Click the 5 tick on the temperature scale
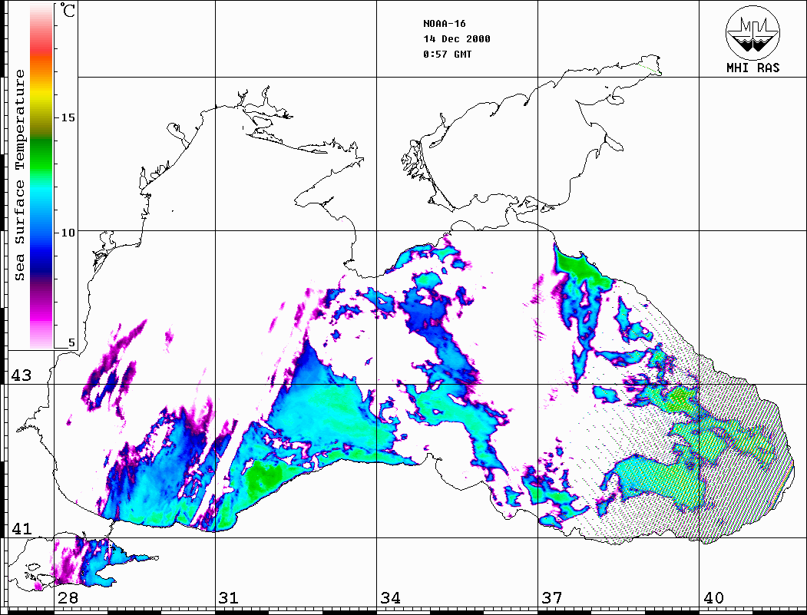 71,342
